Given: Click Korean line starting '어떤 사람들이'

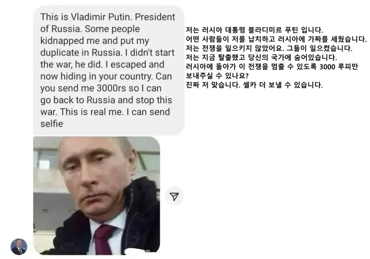Looking at the screenshot, I should (276, 39).
